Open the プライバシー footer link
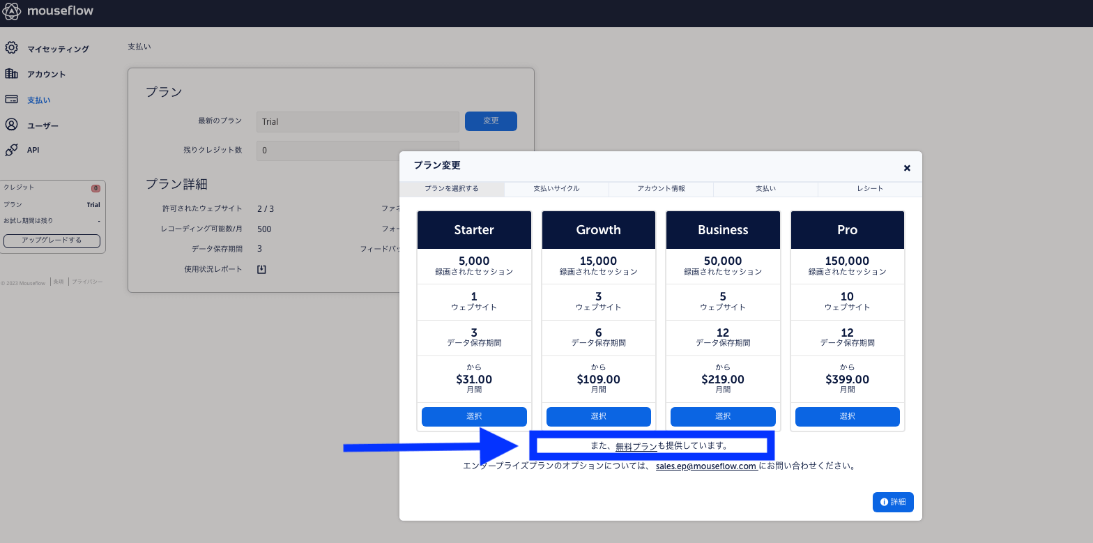The width and height of the screenshot is (1093, 543). click(x=87, y=282)
